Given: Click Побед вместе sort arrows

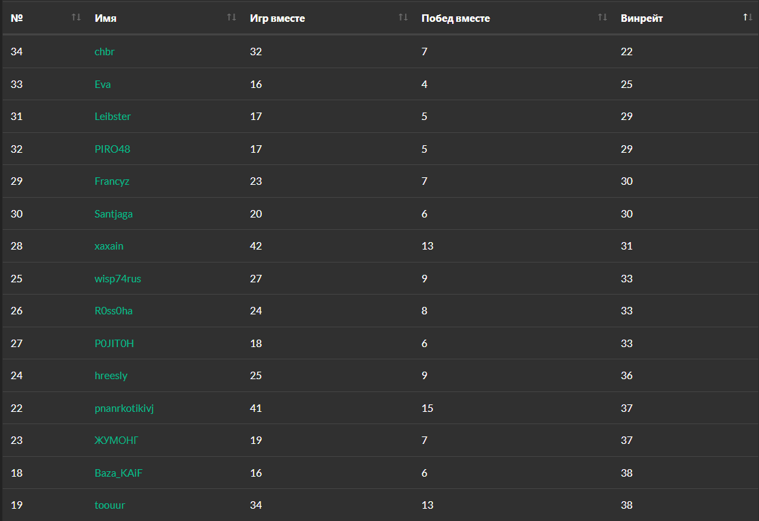Looking at the screenshot, I should (x=602, y=18).
